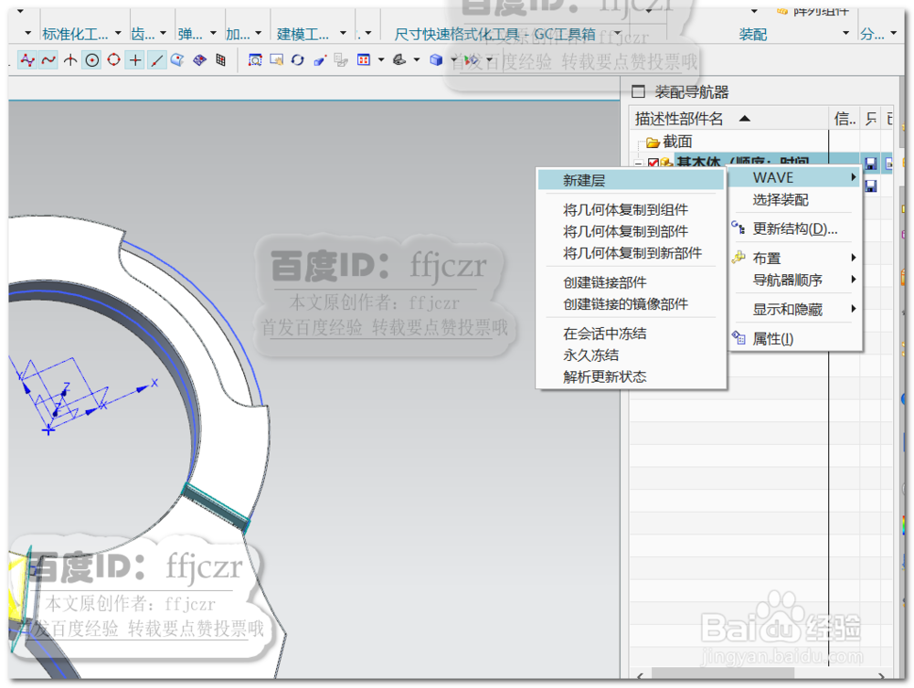
Task: Select the Circle sketch tool
Action: tap(90, 60)
